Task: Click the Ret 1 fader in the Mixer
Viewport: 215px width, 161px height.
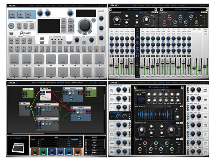Action: click(x=194, y=68)
